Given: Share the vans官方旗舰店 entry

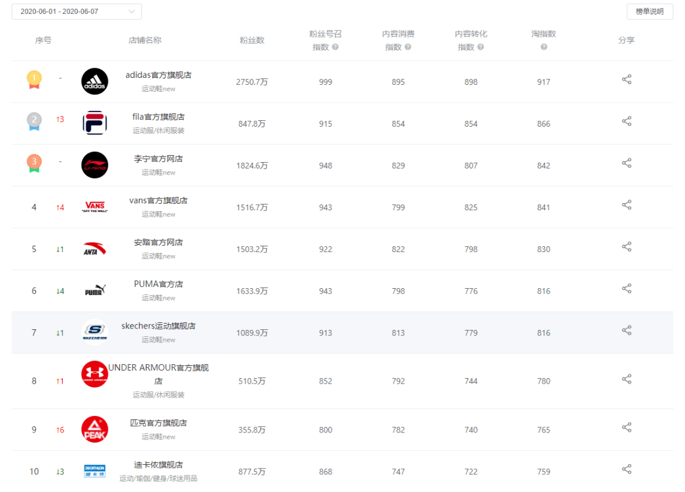Looking at the screenshot, I should [627, 205].
